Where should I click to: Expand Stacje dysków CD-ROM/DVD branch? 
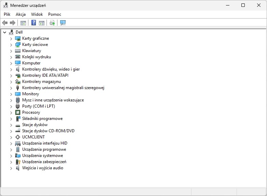[x=11, y=131]
